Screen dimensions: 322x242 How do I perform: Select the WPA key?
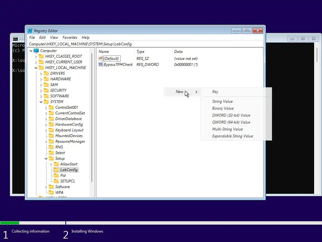pyautogui.click(x=59, y=193)
